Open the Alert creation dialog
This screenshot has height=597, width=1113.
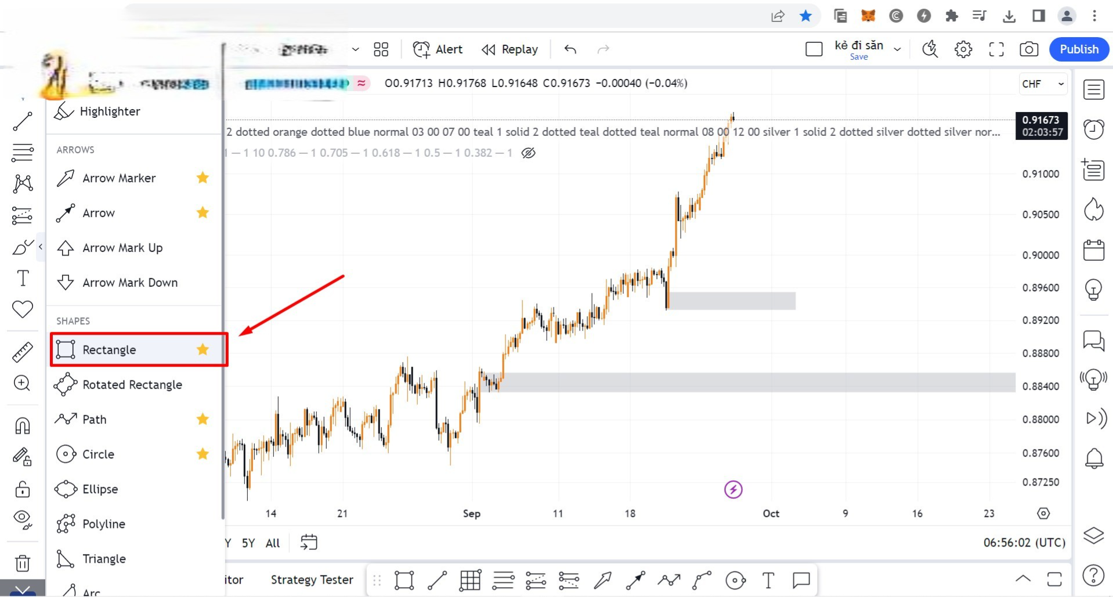[438, 49]
